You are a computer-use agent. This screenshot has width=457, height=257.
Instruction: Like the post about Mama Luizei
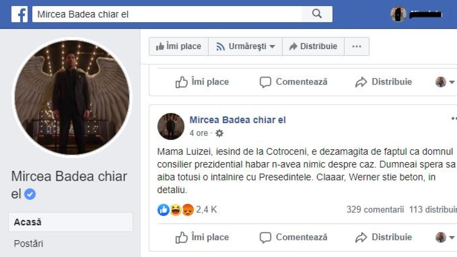[202, 237]
